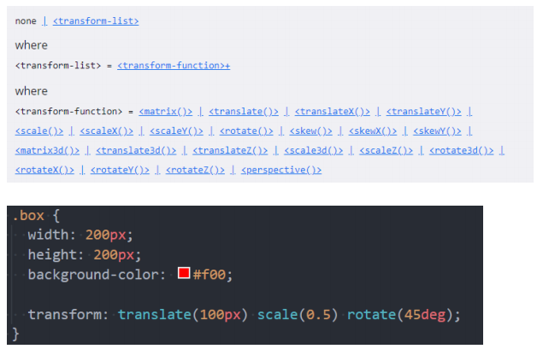Open the <transform-list> link
The height and width of the screenshot is (349, 549).
(x=96, y=21)
